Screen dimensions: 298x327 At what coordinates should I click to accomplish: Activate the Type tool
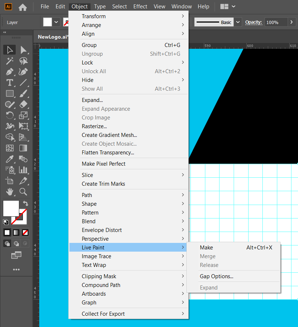[10, 82]
